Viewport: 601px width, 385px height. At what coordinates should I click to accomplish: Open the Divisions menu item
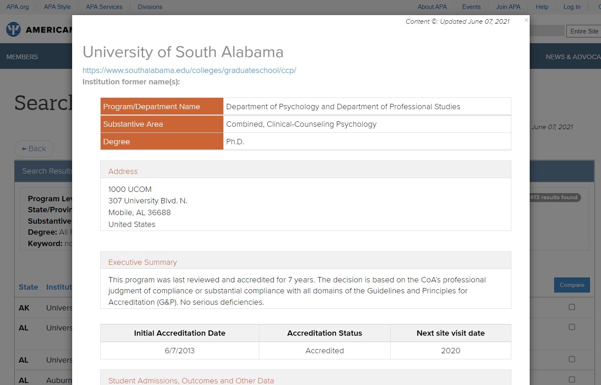tap(150, 7)
